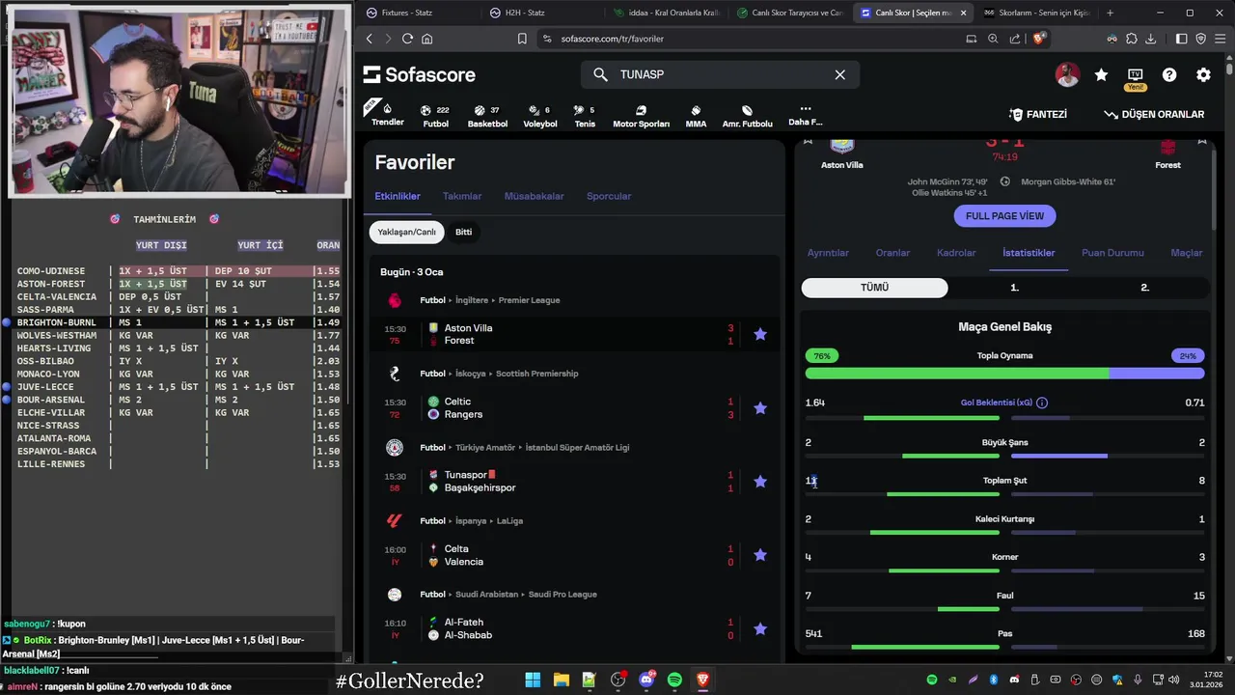Open the Sofascore help question mark
This screenshot has width=1235, height=695.
point(1169,74)
